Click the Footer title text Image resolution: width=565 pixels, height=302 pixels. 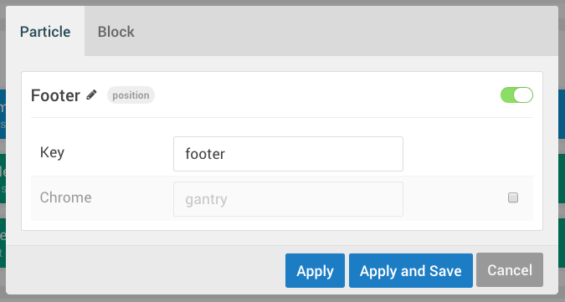click(x=55, y=95)
